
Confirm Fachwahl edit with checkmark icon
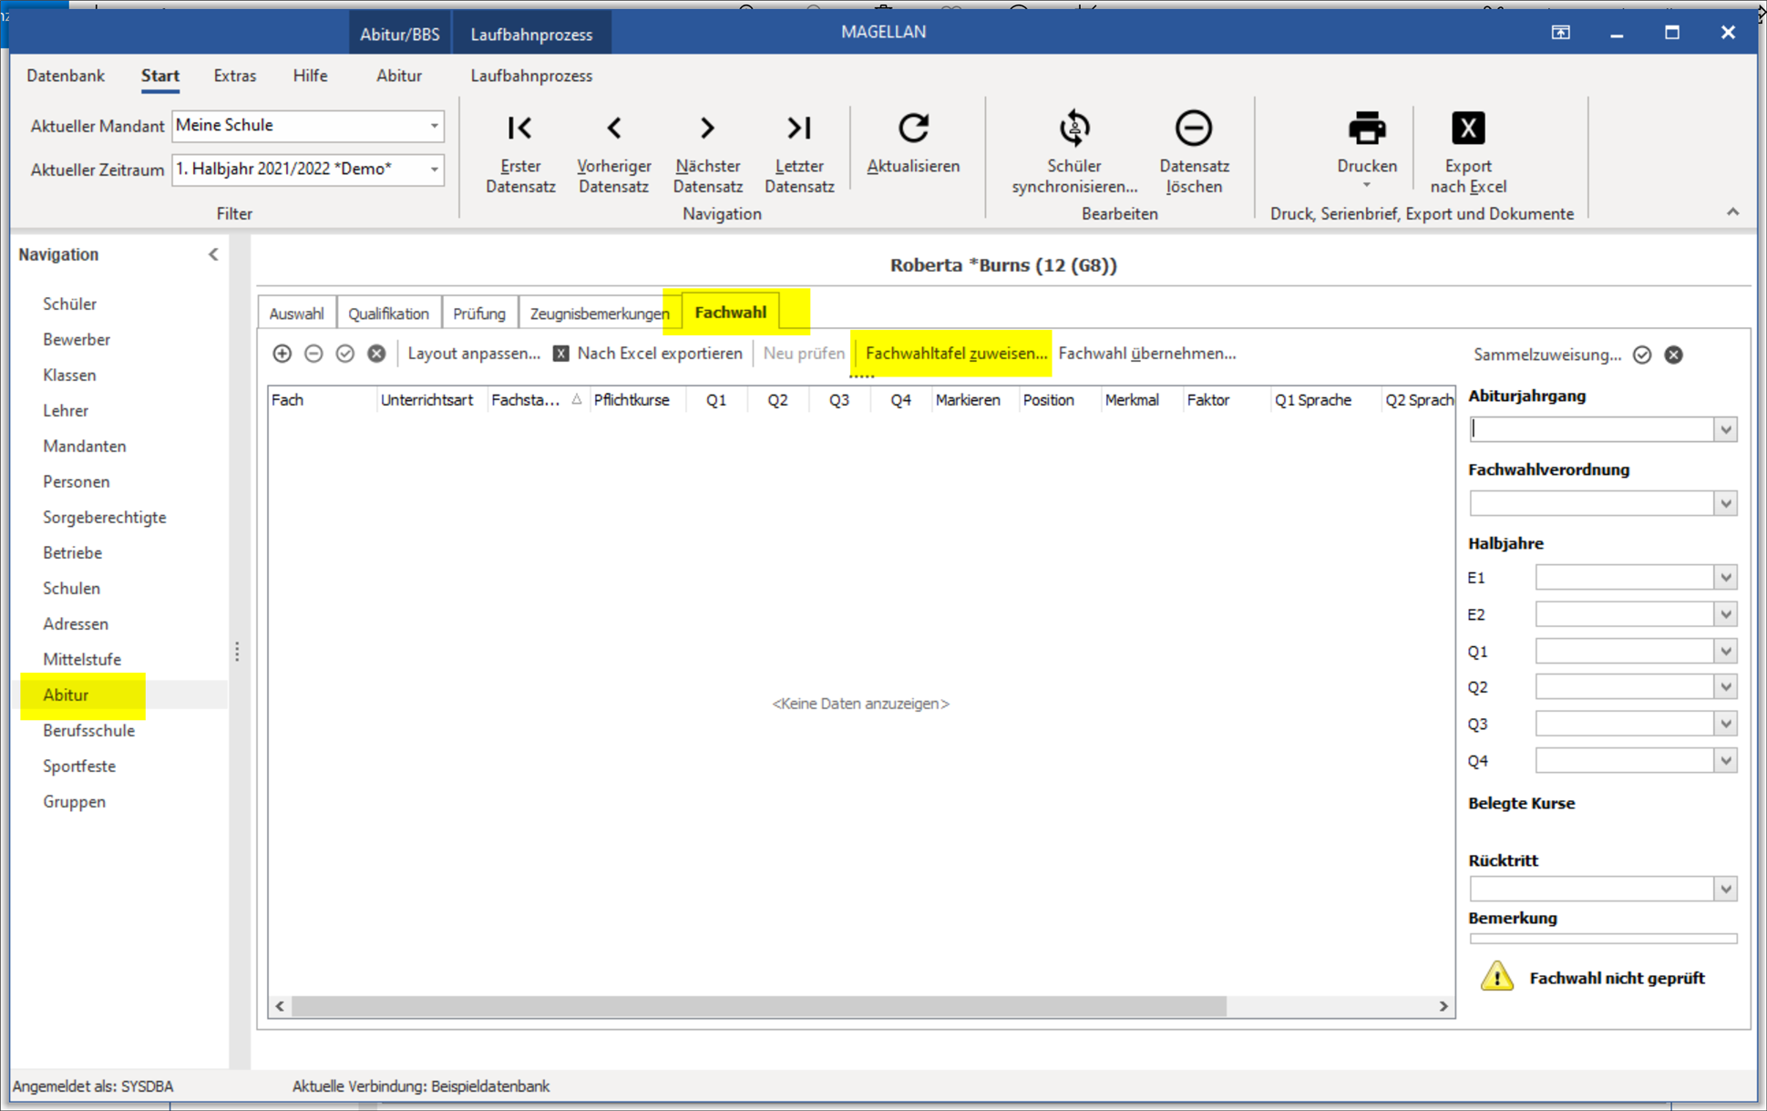point(344,354)
